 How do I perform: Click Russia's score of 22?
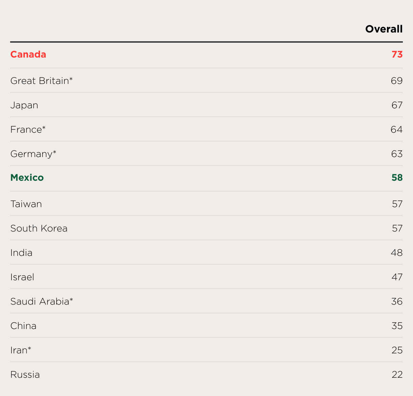point(397,375)
